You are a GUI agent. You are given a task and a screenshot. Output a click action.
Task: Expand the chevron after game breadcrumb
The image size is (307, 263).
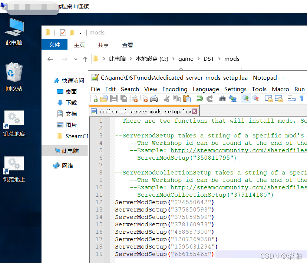click(198, 59)
